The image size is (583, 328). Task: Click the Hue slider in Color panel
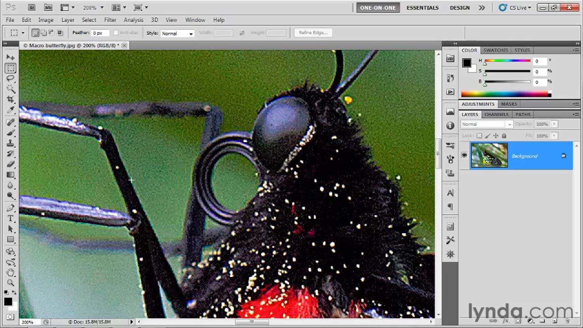tap(507, 61)
